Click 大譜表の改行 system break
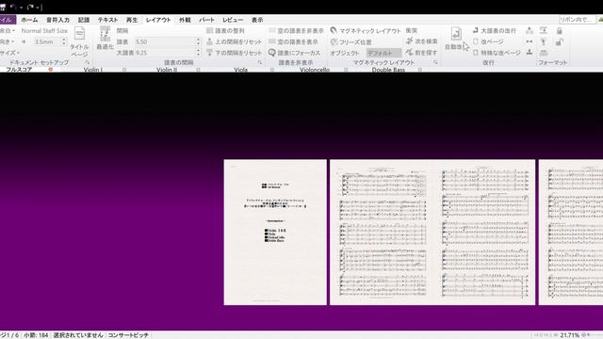Image resolution: width=603 pixels, height=339 pixels. 495,30
